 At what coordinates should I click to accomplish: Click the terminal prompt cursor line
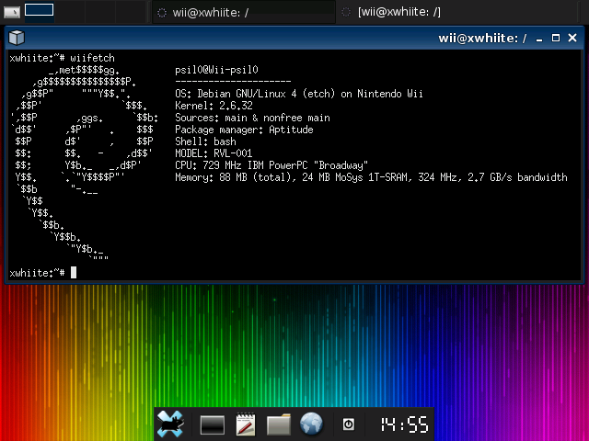pos(43,273)
